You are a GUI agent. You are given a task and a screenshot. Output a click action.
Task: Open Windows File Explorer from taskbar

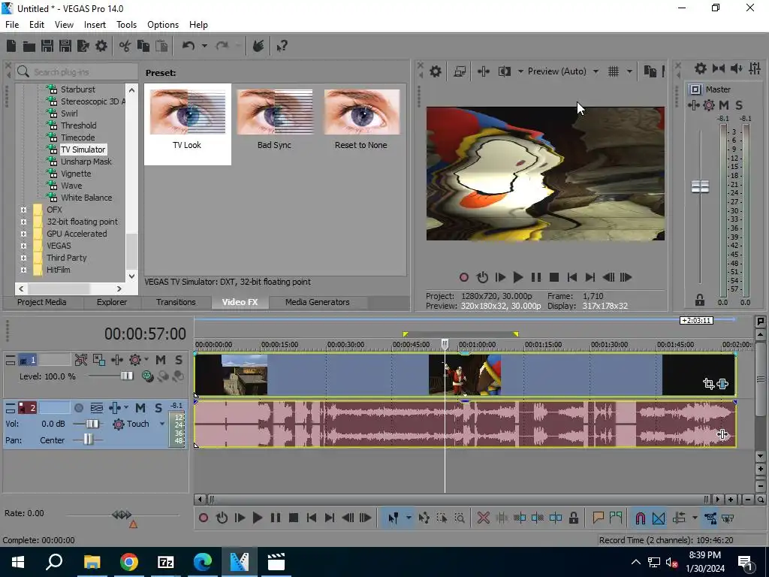tap(92, 562)
